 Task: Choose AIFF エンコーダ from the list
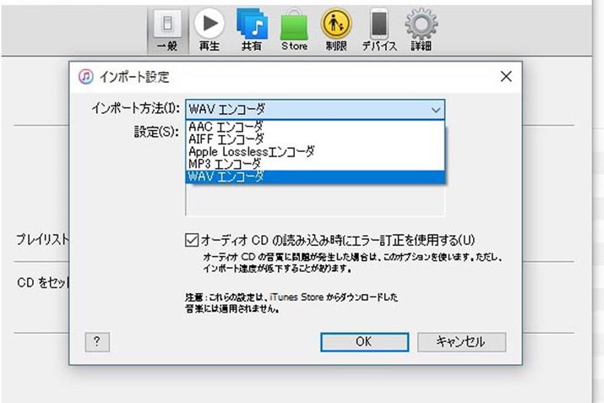[315, 139]
